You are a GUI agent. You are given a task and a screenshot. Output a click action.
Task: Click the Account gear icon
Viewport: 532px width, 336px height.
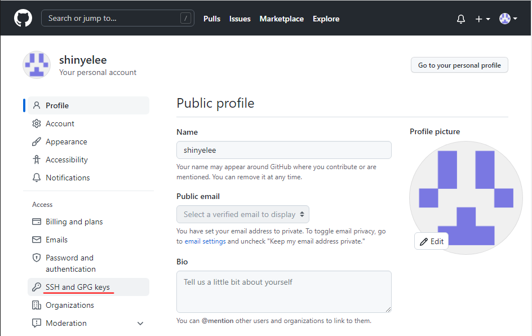coord(37,123)
